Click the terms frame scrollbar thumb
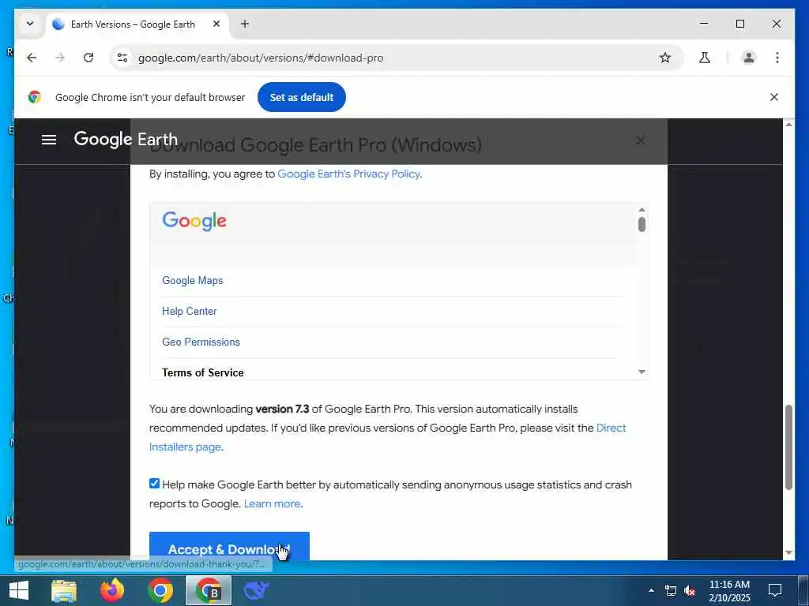The width and height of the screenshot is (809, 606). (x=642, y=225)
